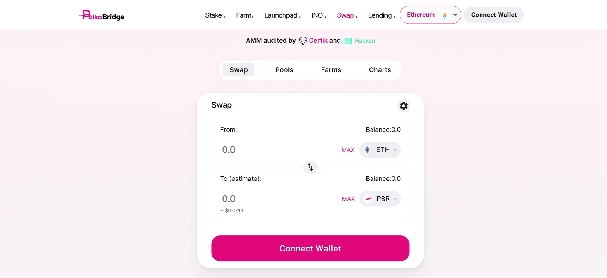Click the swap direction arrows icon

coord(310,167)
